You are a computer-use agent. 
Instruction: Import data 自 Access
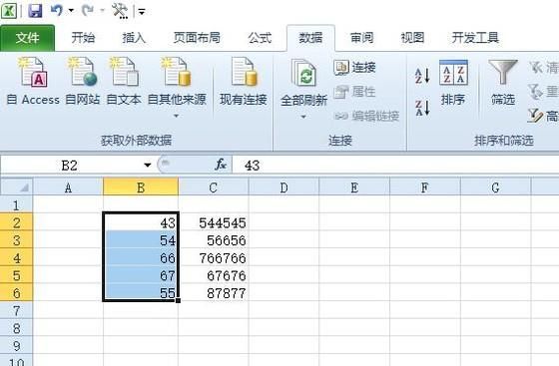click(33, 81)
